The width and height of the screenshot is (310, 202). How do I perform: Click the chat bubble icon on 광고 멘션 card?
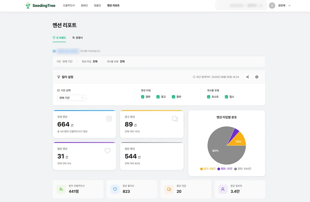tap(175, 119)
